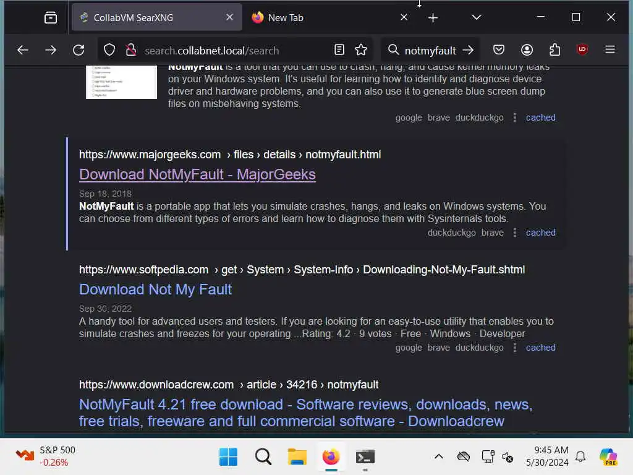Submit search with the go arrow
The height and width of the screenshot is (475, 633).
pos(469,50)
